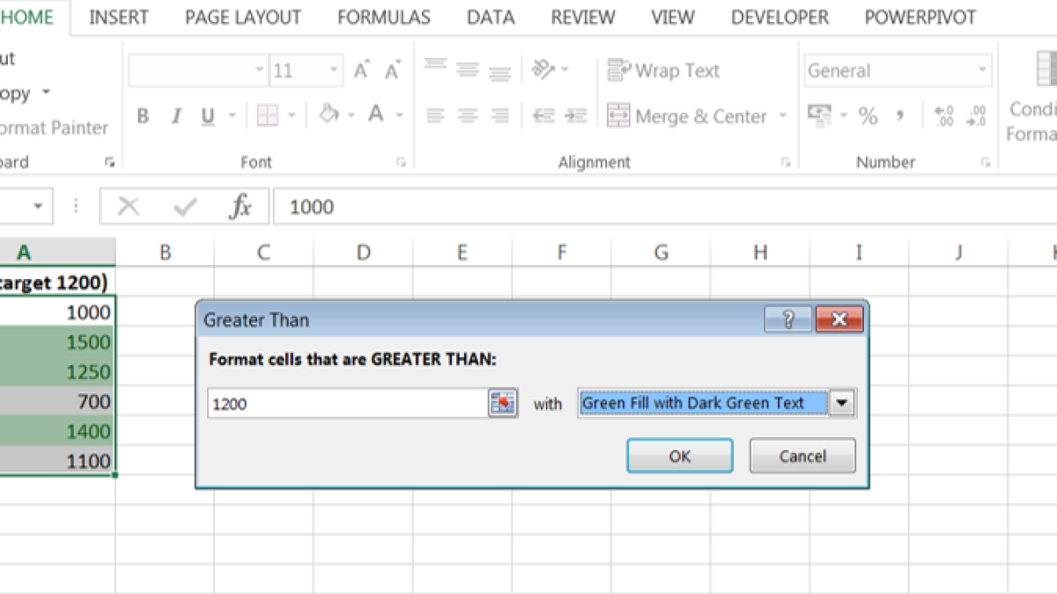The height and width of the screenshot is (594, 1057).
Task: Apply Italic formatting to cell
Action: (x=175, y=116)
